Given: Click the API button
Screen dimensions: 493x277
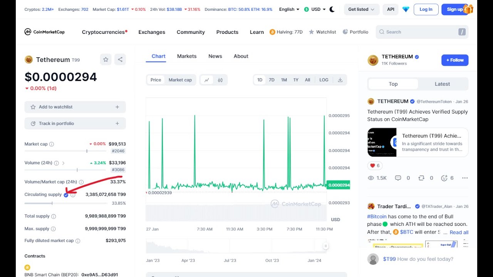Looking at the screenshot, I should (391, 9).
